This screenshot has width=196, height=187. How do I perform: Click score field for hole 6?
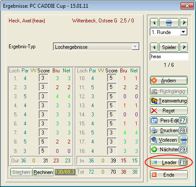pyautogui.click(x=43, y=123)
